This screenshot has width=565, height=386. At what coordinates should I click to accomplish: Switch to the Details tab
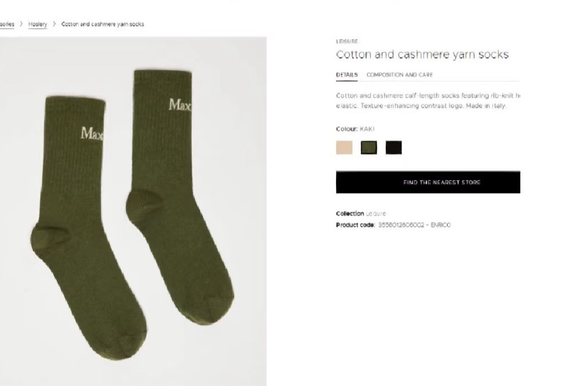point(347,74)
